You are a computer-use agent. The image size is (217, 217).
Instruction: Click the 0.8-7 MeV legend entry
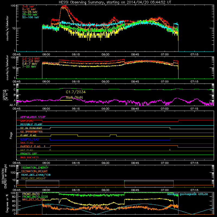(x=30, y=64)
